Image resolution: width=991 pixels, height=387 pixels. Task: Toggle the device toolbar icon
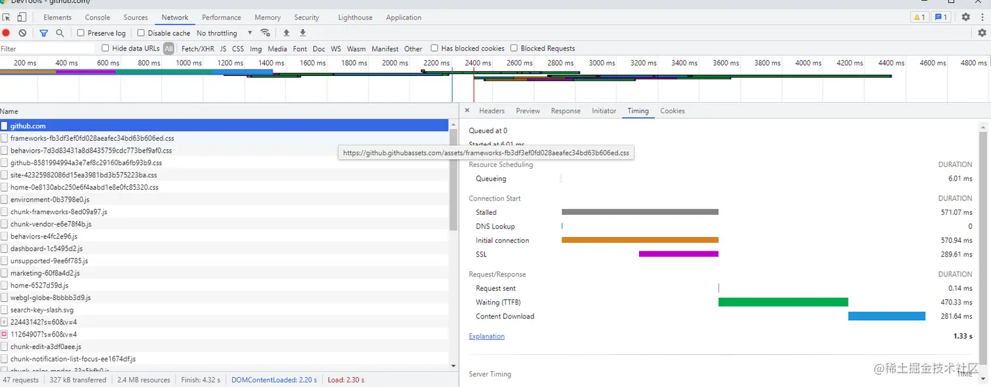click(22, 17)
